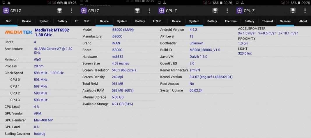Tap the battery icon in the SoC screen status bar
Screen dimensions: 311x138
click(66, 3)
